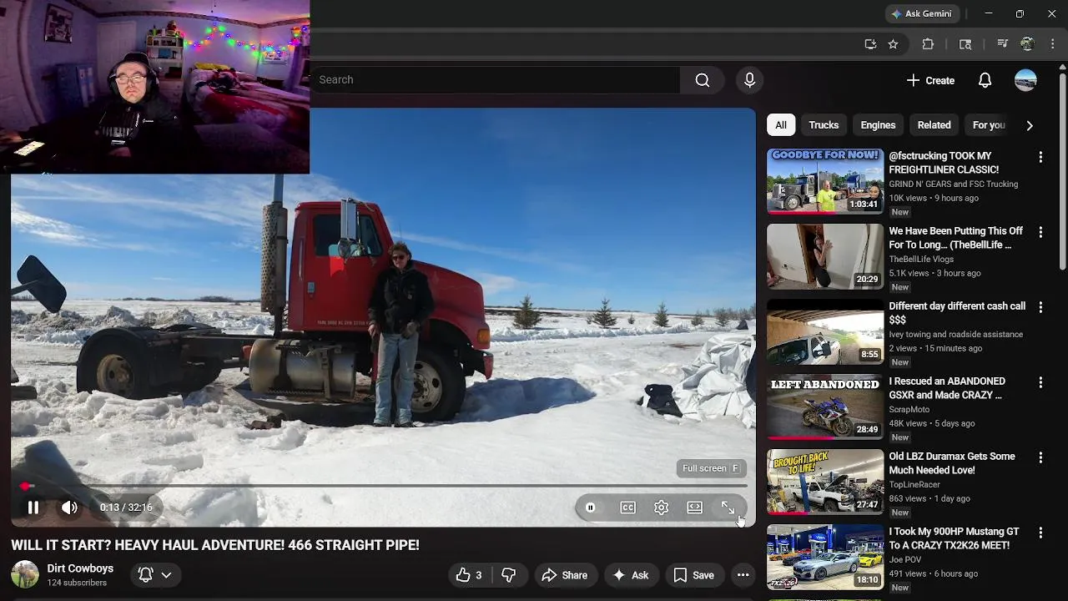Open the ScrapMoto channel name
Image resolution: width=1068 pixels, height=601 pixels.
point(909,410)
